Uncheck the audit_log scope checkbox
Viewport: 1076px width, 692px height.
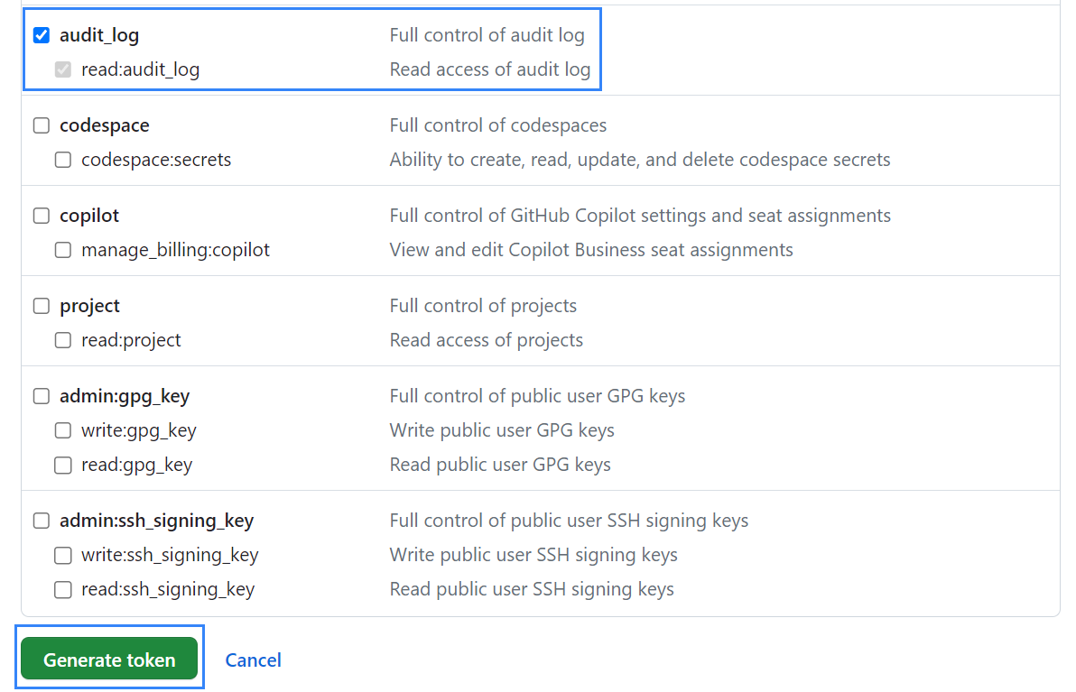coord(42,36)
